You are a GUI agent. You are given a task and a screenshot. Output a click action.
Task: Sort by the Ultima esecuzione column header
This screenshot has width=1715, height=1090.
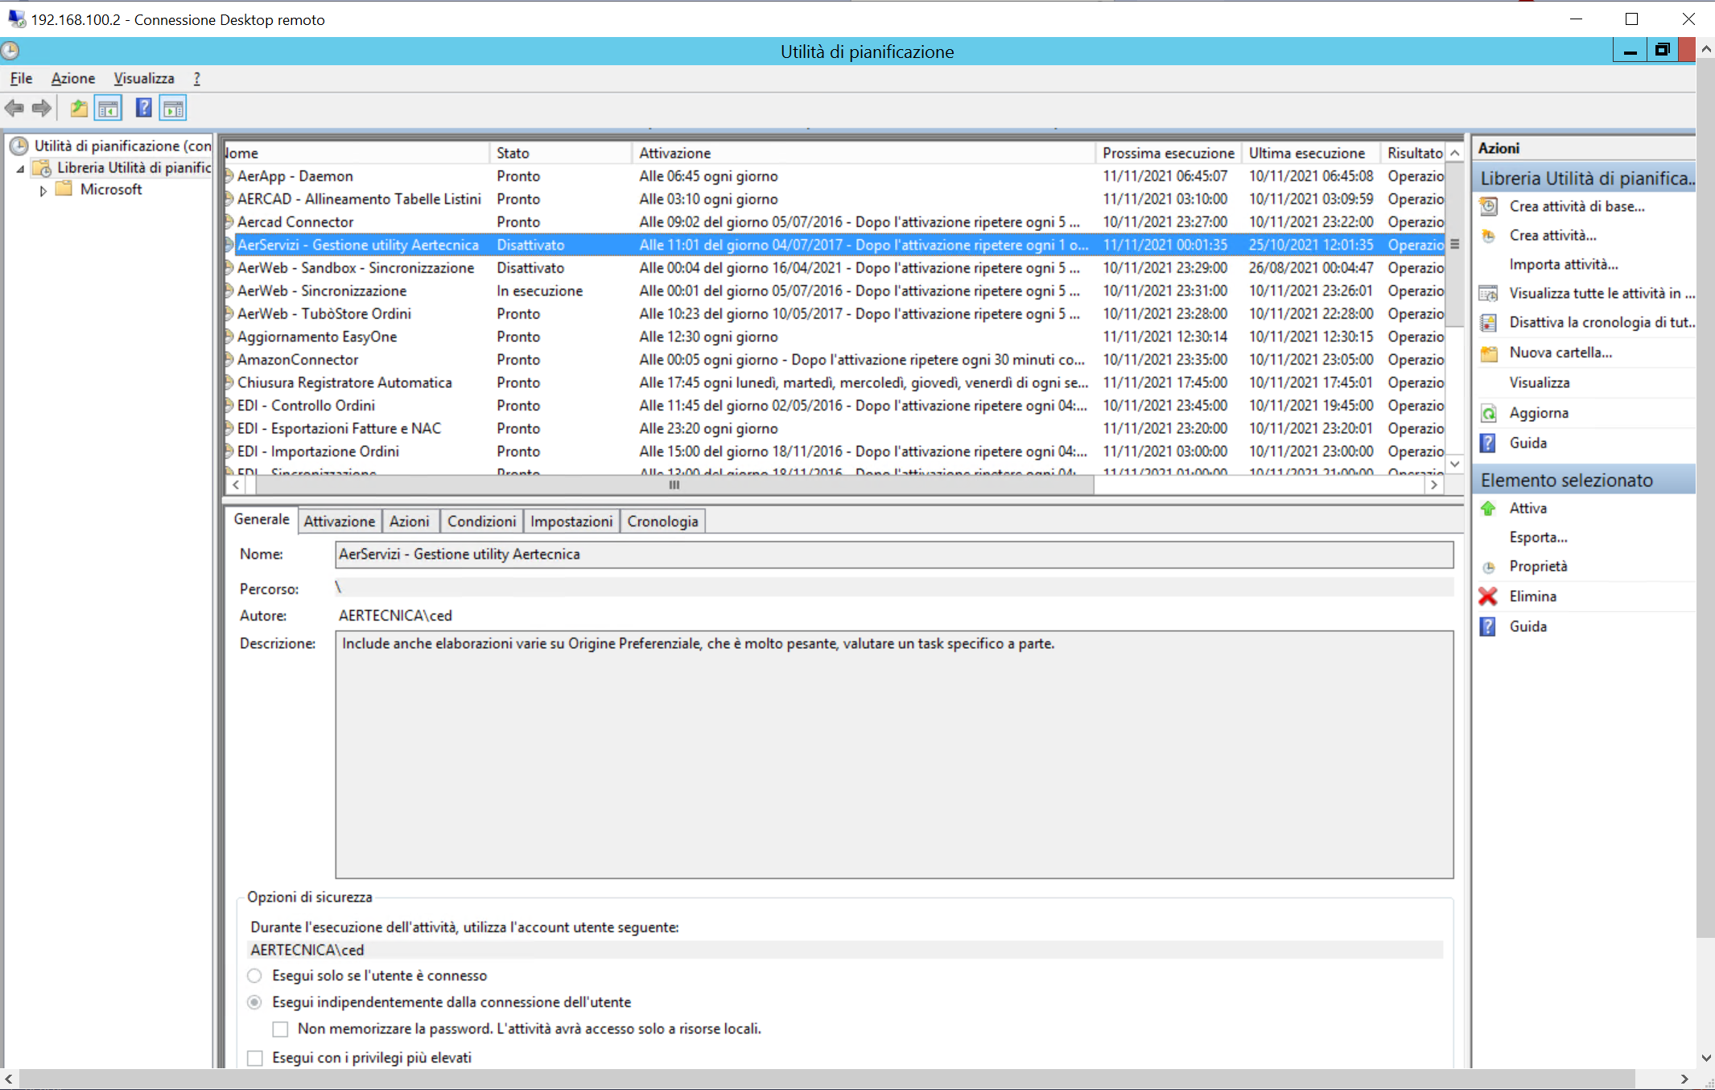(1310, 153)
